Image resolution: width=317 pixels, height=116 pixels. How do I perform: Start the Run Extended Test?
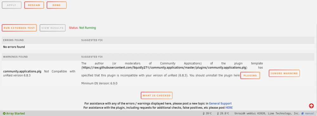[x=19, y=28]
